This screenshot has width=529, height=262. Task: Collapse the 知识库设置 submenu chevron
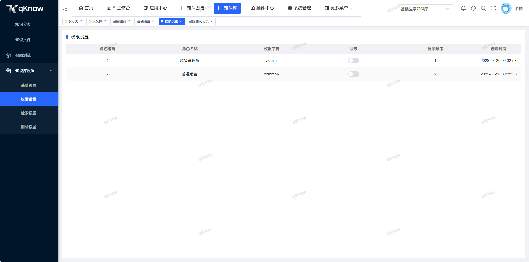point(51,71)
